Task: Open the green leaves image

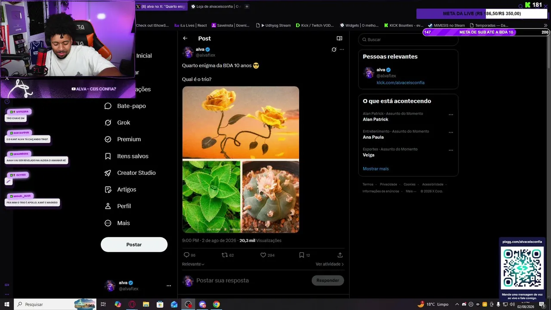Action: [x=211, y=197]
